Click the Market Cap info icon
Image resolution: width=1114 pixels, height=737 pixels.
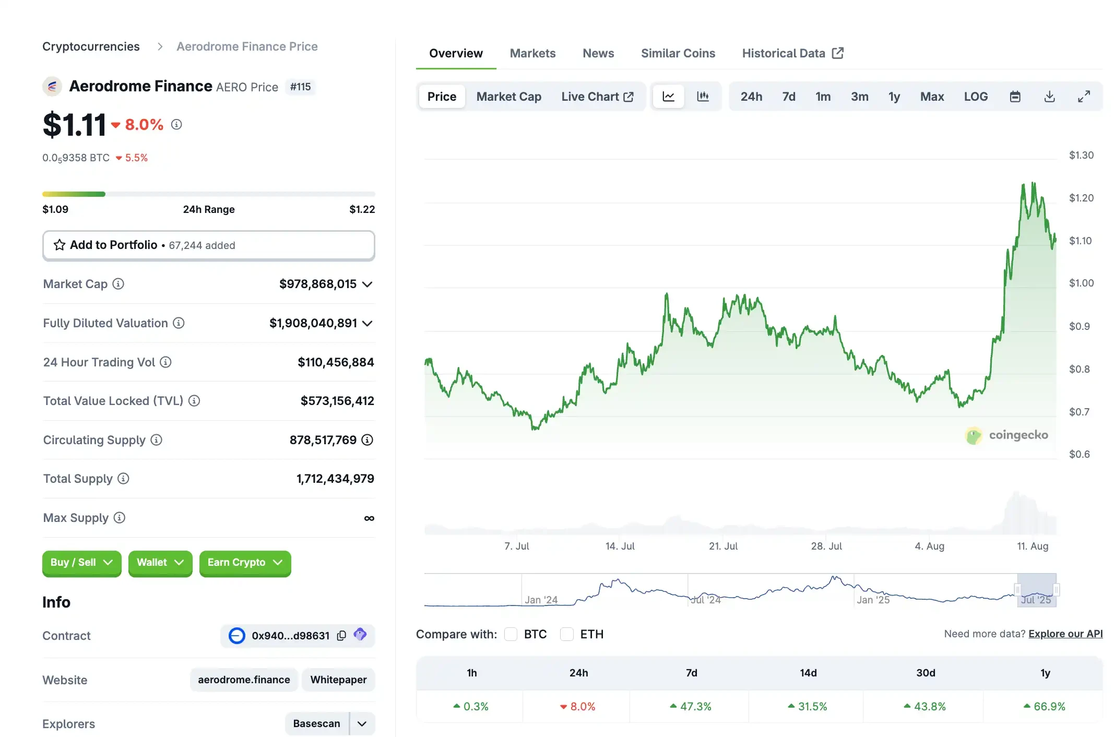pos(119,284)
